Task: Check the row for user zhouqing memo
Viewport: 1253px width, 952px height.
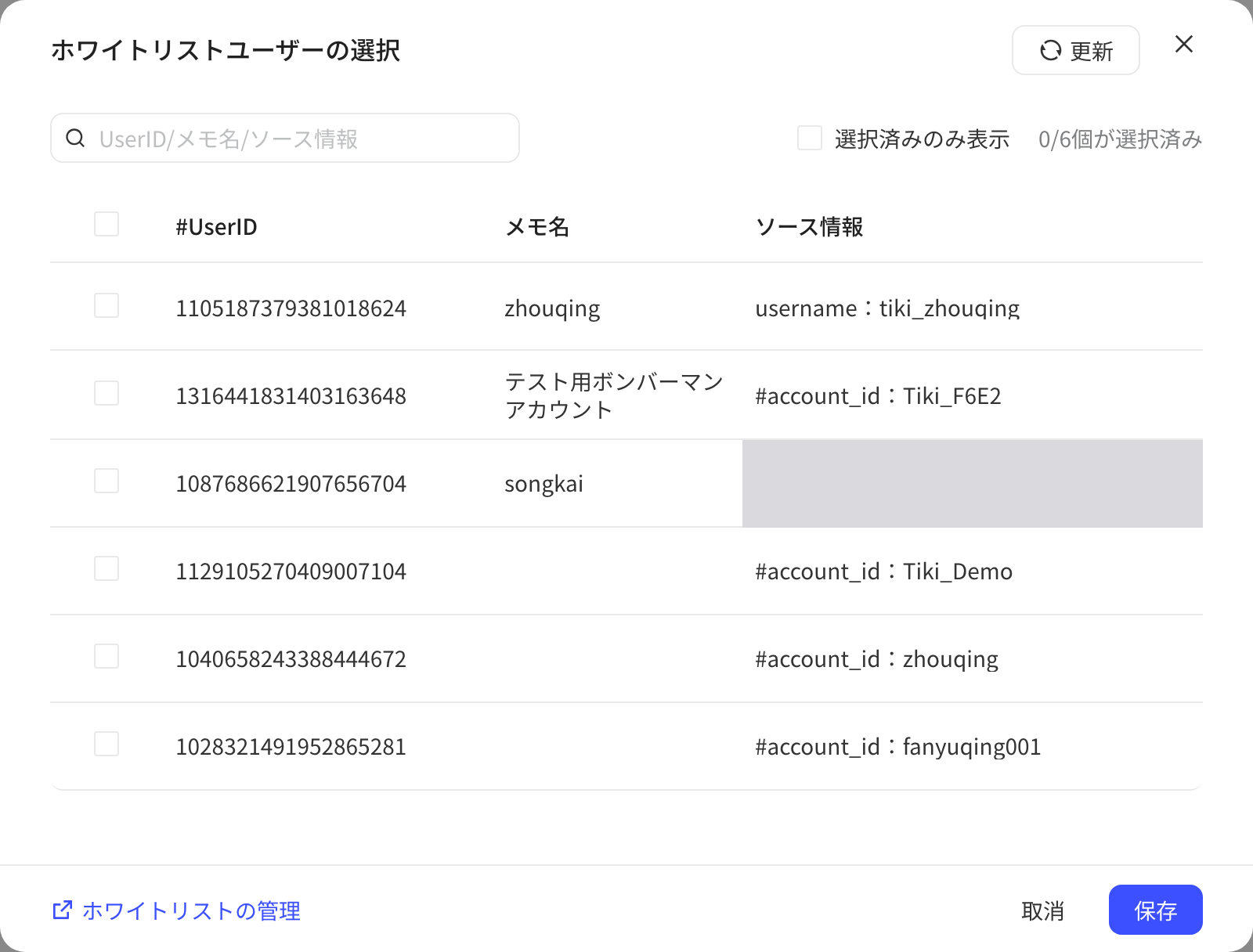Action: (107, 305)
